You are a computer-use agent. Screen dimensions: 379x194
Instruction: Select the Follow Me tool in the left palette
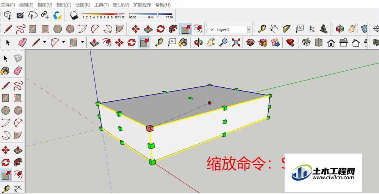tap(18, 162)
